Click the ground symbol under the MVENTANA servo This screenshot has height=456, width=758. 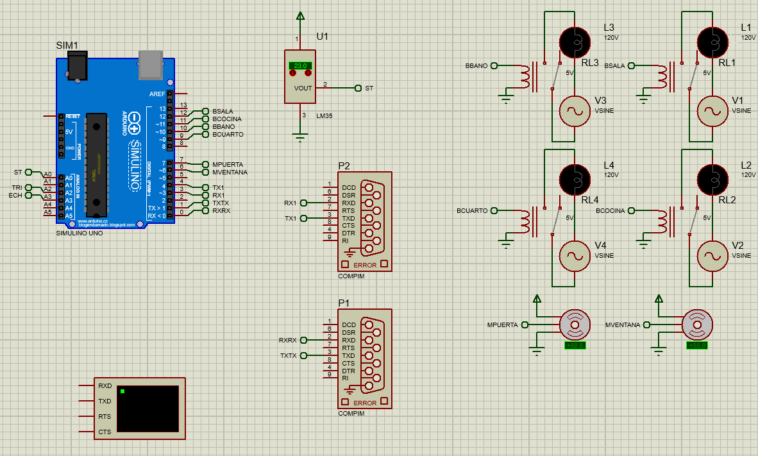point(659,351)
